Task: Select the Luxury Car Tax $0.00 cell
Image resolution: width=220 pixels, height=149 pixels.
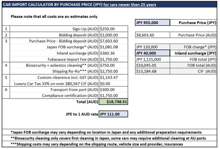Action: tap(113, 84)
